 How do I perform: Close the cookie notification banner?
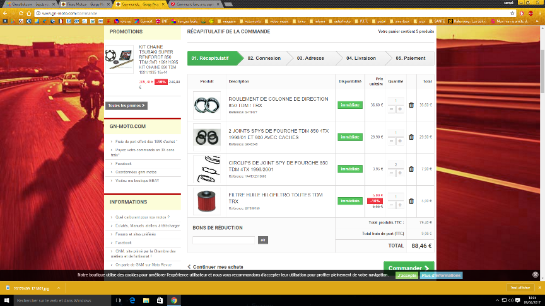pos(535,275)
